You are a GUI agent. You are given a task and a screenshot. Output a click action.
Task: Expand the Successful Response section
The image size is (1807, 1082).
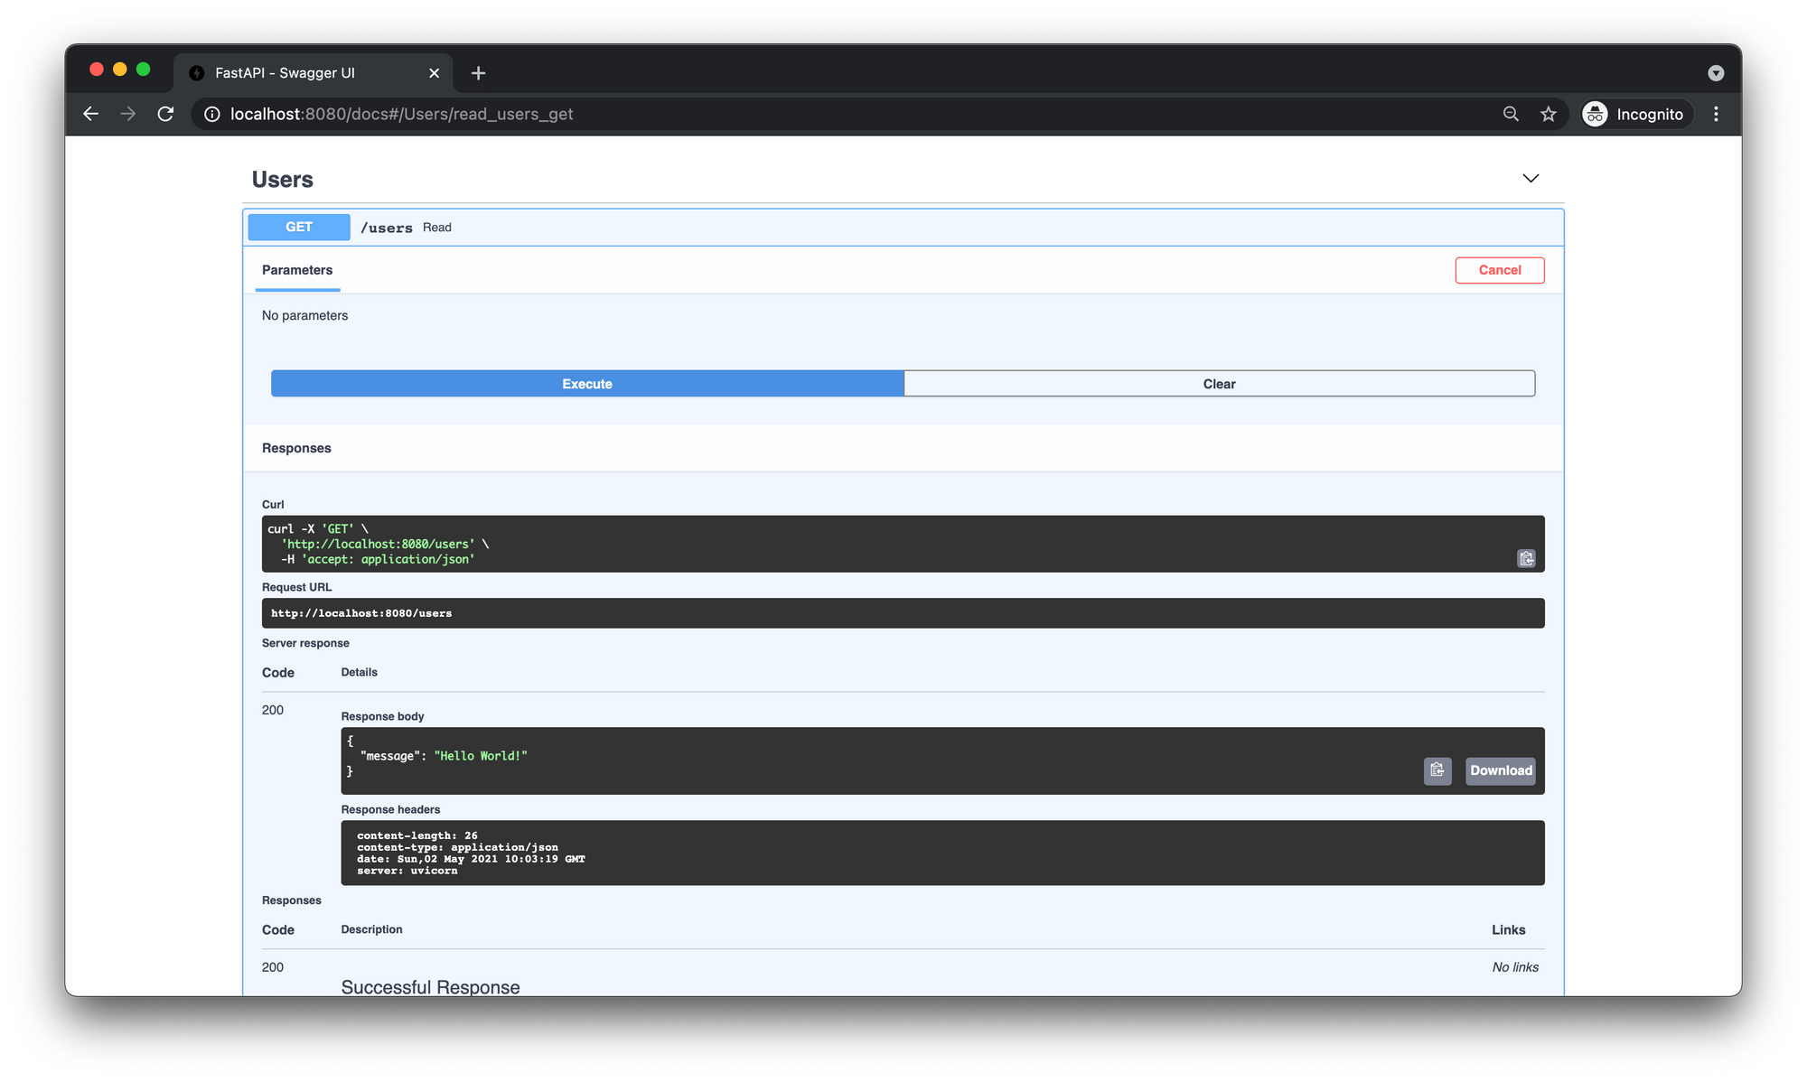[429, 986]
